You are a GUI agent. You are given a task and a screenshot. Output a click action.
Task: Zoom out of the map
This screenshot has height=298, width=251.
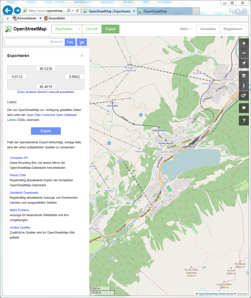coord(244,53)
